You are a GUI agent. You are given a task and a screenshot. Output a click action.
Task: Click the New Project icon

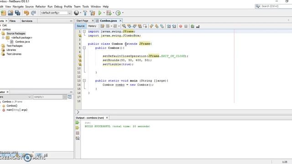click(x=3, y=13)
